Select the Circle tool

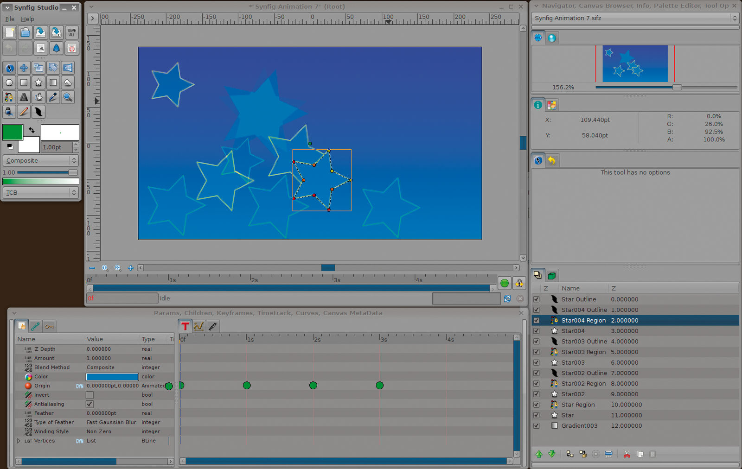tap(9, 82)
